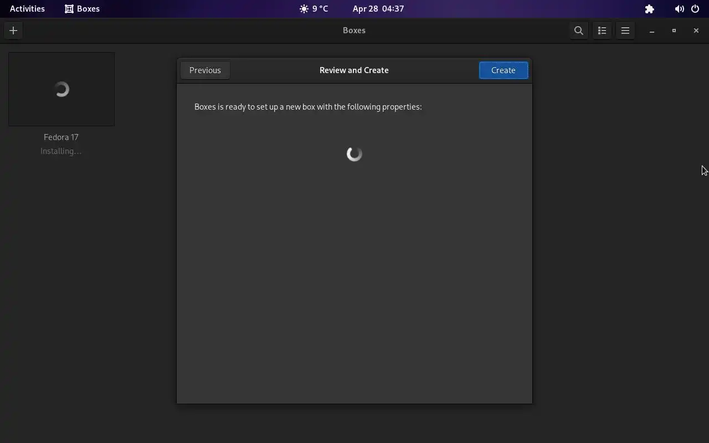Open the volume icon in system tray
Screen dimensions: 709x443
[x=679, y=9]
